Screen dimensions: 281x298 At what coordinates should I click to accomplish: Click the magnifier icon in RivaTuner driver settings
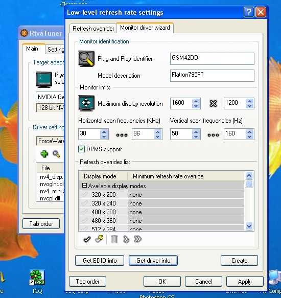click(56, 154)
